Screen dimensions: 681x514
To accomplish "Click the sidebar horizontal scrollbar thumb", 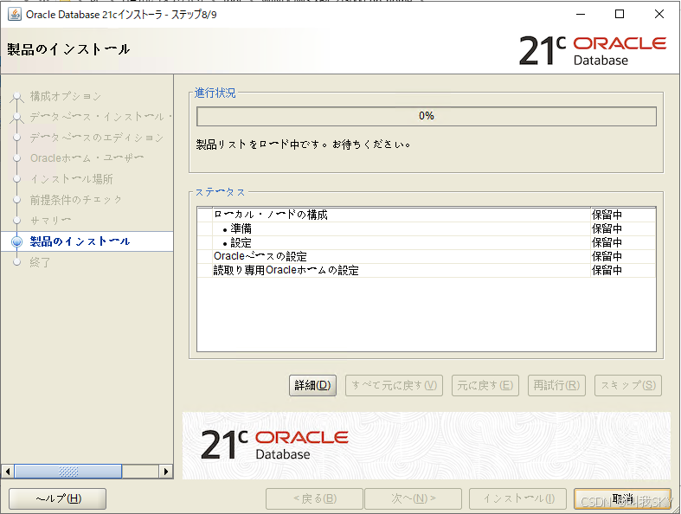I will click(68, 472).
